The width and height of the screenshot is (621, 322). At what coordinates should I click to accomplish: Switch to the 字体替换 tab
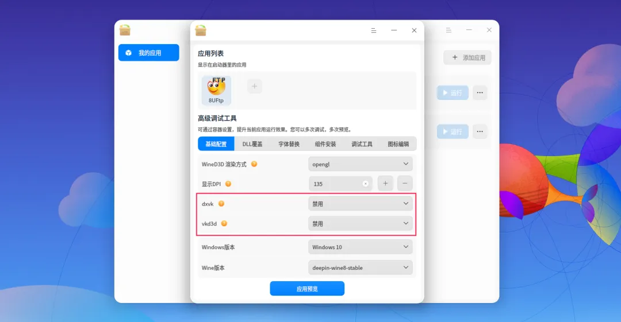point(289,144)
